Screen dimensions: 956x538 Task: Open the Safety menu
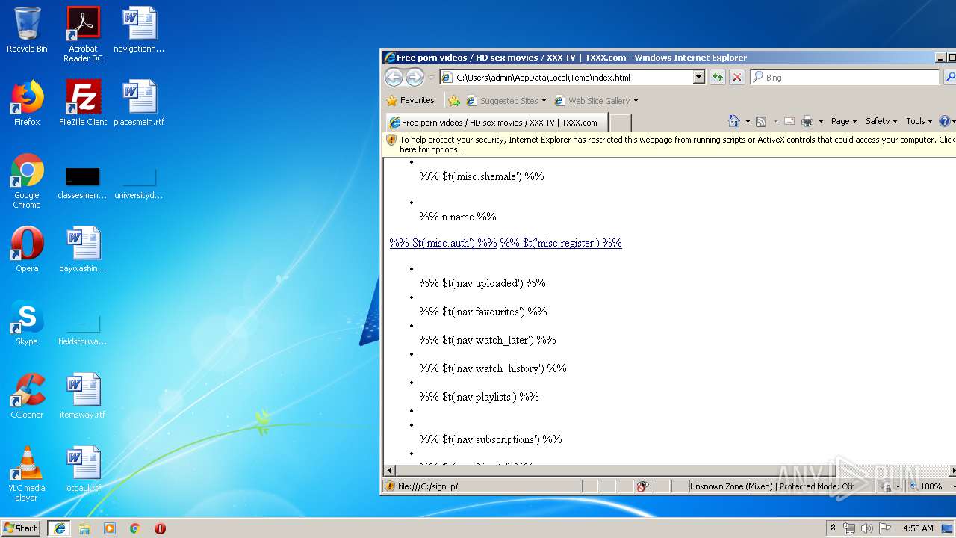point(881,121)
